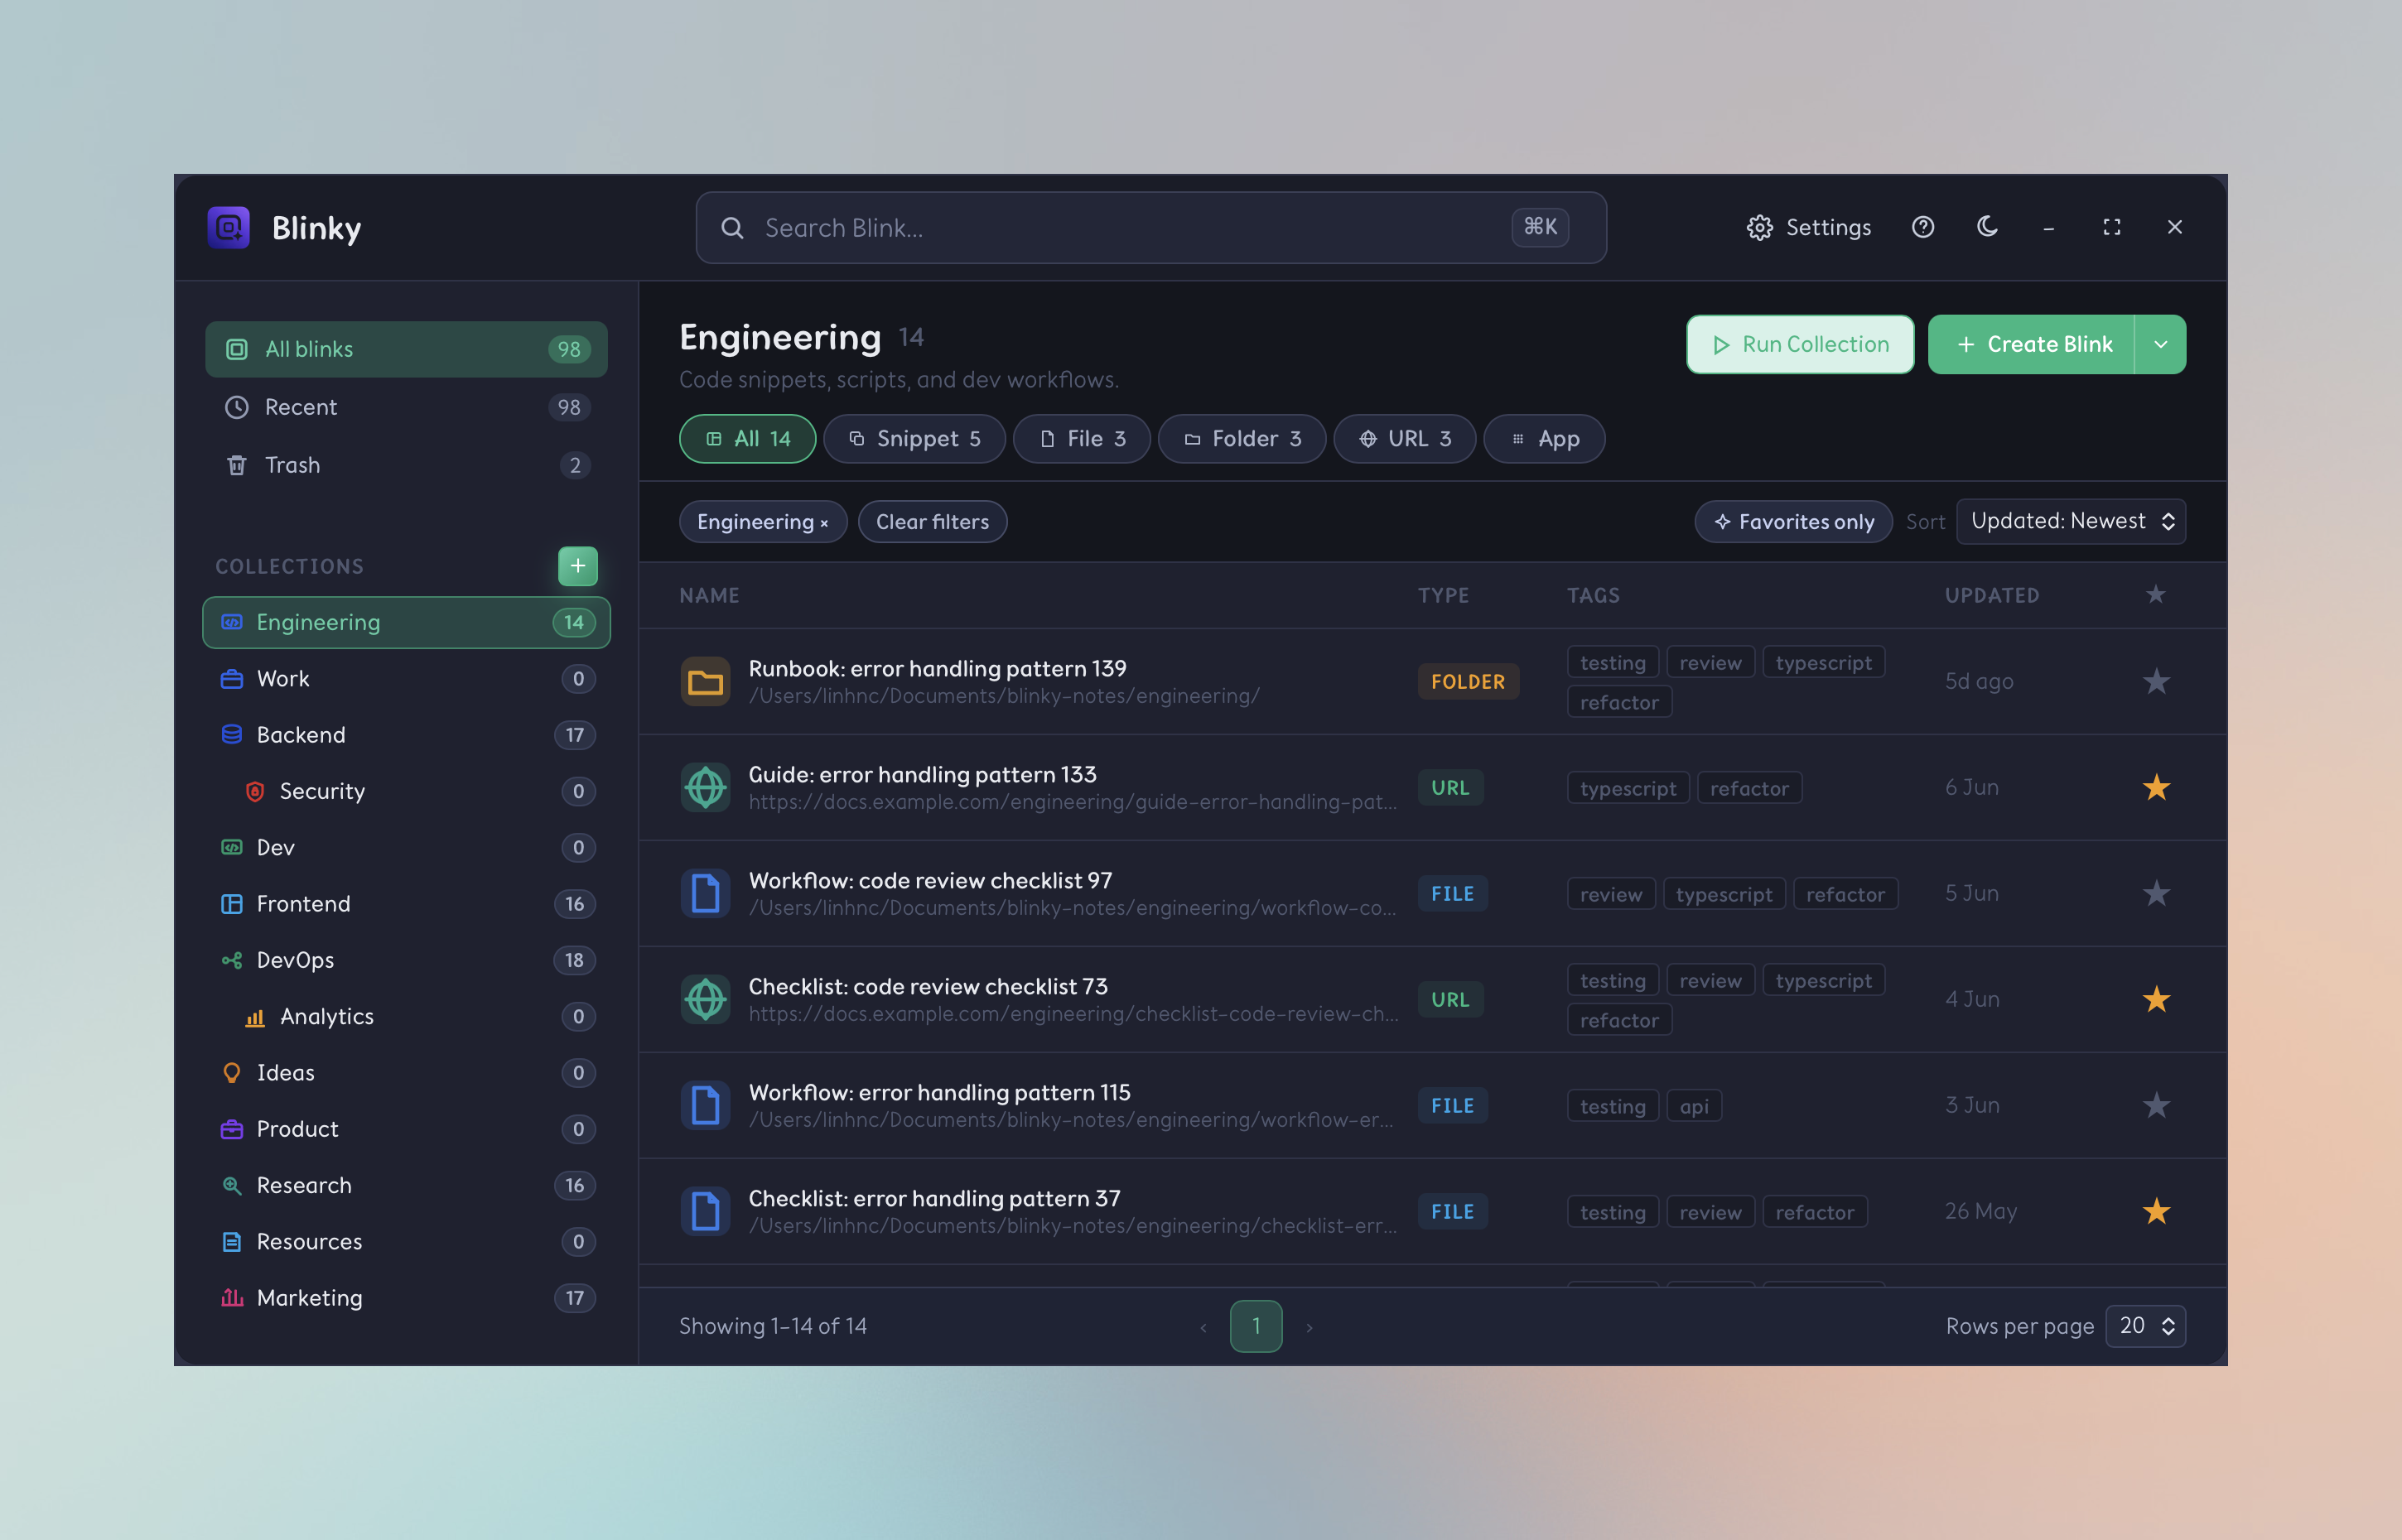Click the Frontend layout icon
The height and width of the screenshot is (1540, 2402).
coord(231,904)
